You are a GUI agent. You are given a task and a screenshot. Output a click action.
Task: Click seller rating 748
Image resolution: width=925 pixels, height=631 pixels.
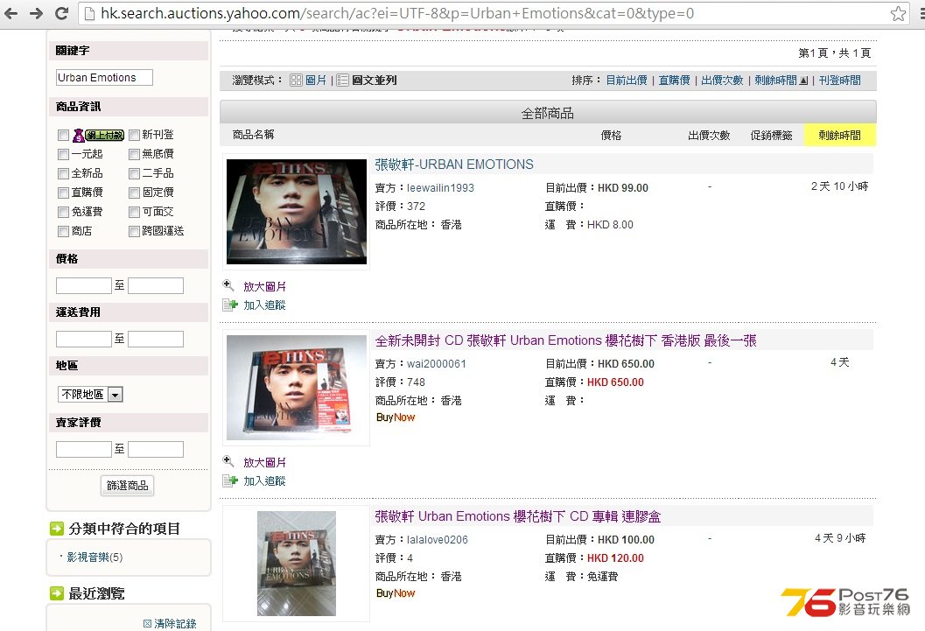[x=416, y=382]
